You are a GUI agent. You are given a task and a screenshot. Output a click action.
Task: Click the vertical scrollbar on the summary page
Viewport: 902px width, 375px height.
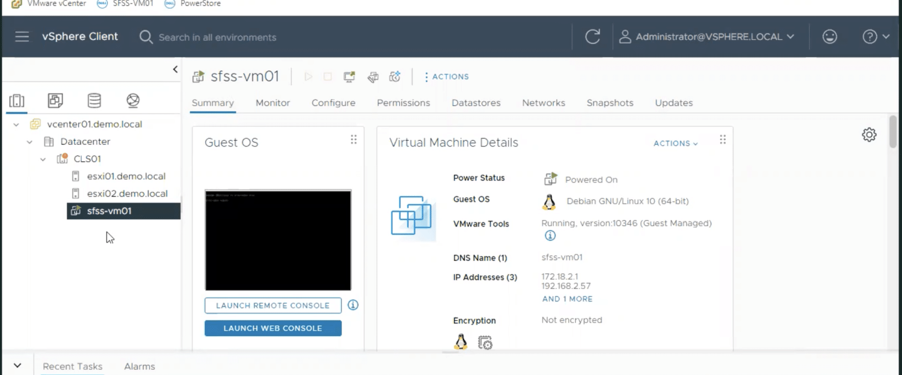coord(893,132)
